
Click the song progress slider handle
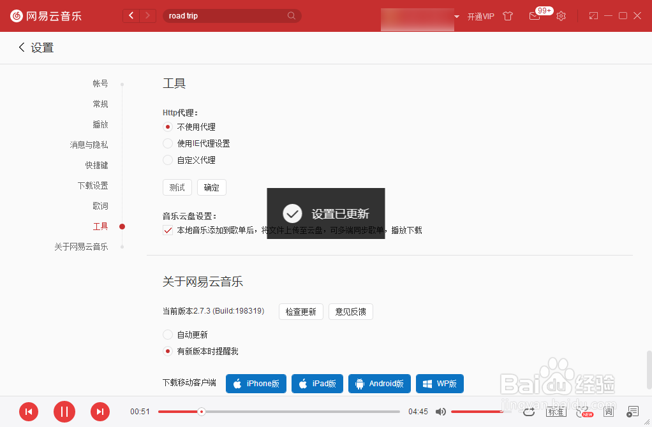pyautogui.click(x=201, y=412)
